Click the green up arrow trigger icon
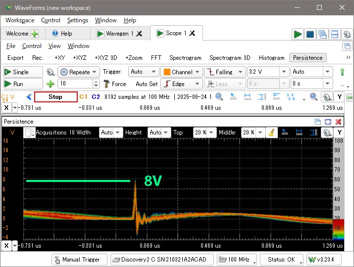Screen dimensions: 354x267 (x=342, y=72)
